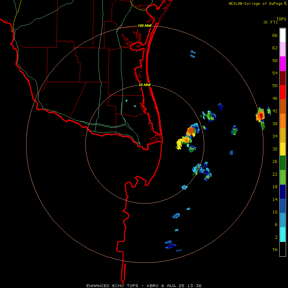Select the dark green legend swatch
This screenshot has width=288, height=288.
[283, 163]
